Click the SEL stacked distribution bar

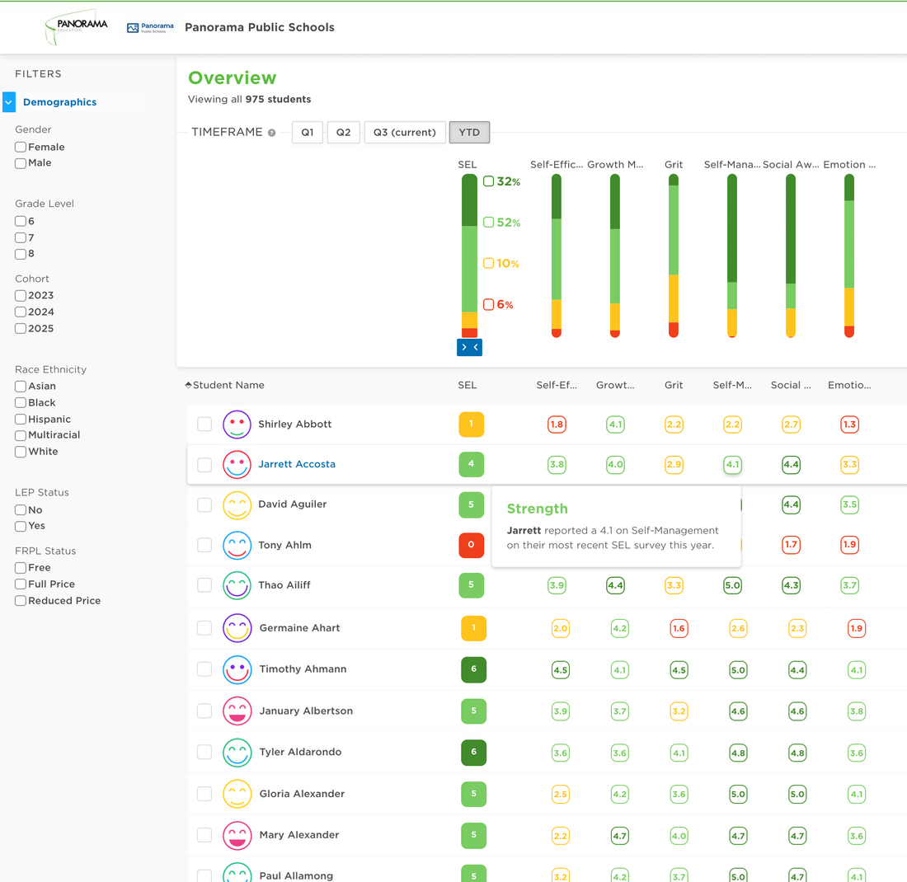coord(469,256)
